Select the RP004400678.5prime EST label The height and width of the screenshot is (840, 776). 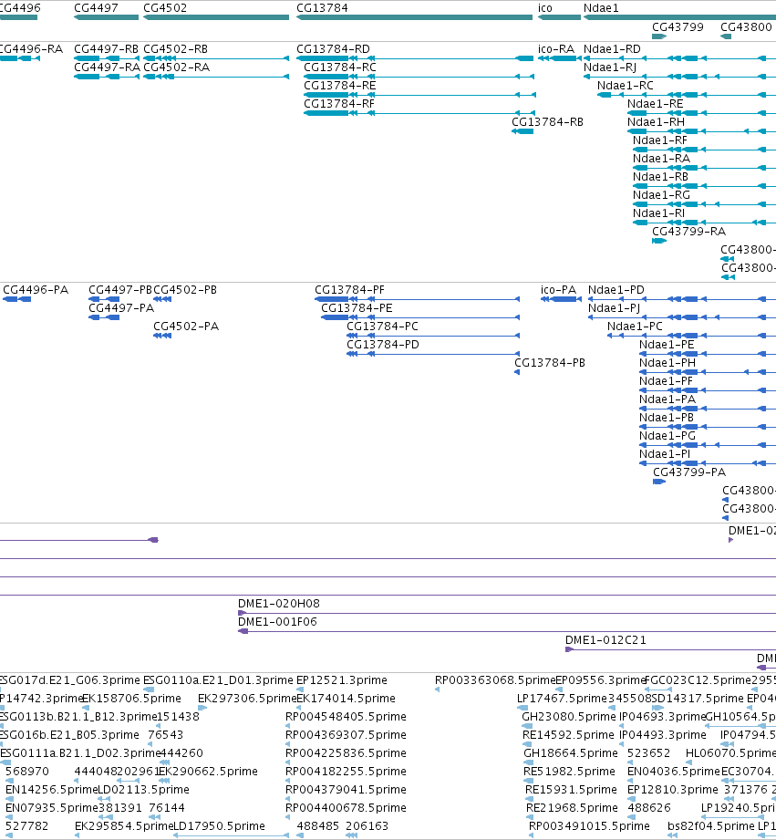pos(346,807)
